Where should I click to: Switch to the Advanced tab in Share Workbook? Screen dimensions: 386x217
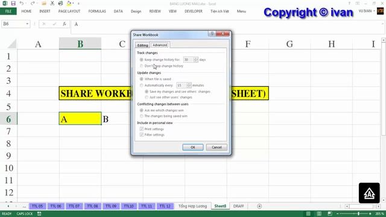[159, 45]
